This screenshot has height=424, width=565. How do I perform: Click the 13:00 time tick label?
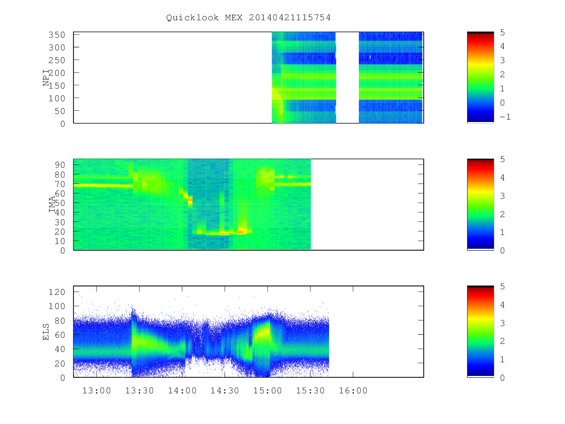pos(97,391)
